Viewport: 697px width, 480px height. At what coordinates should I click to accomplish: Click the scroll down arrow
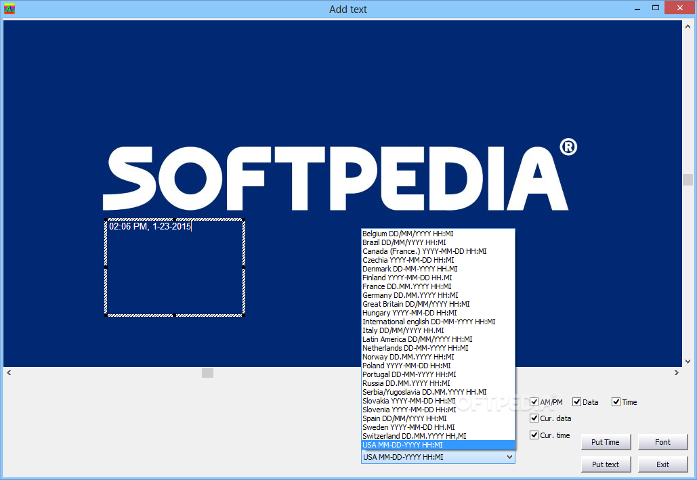[688, 362]
